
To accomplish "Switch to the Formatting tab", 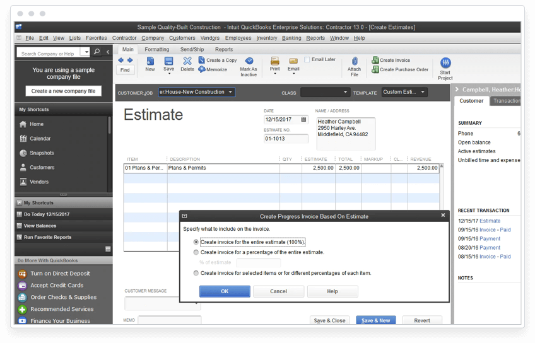I will [156, 49].
